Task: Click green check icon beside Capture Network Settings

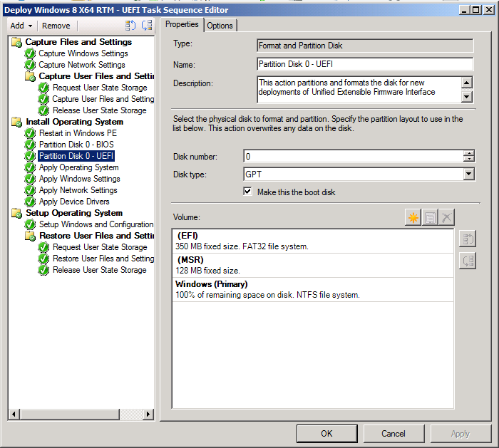Action: pyautogui.click(x=30, y=65)
